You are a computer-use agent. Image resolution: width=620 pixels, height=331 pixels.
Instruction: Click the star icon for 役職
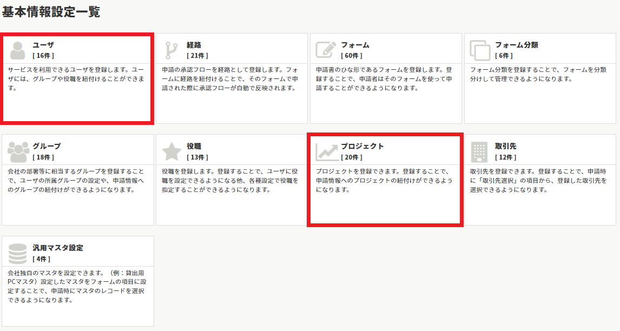[172, 151]
